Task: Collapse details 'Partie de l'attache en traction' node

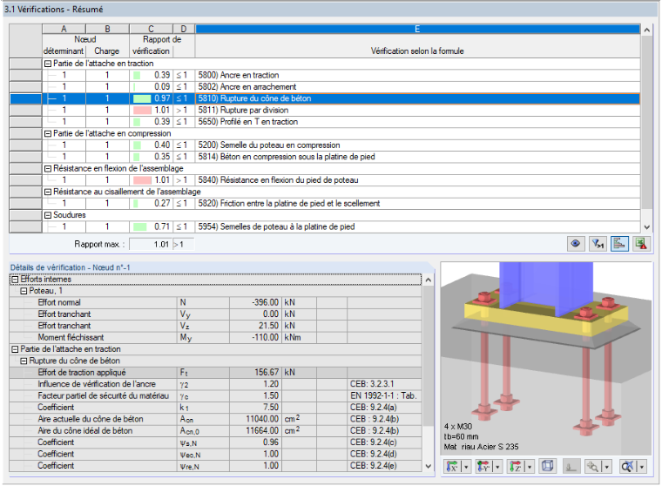Action: pyautogui.click(x=15, y=349)
